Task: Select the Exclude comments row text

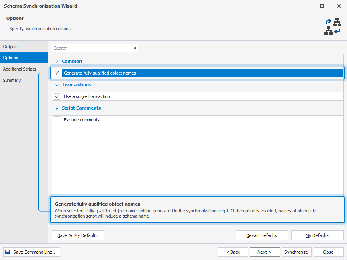Action: pyautogui.click(x=82, y=120)
